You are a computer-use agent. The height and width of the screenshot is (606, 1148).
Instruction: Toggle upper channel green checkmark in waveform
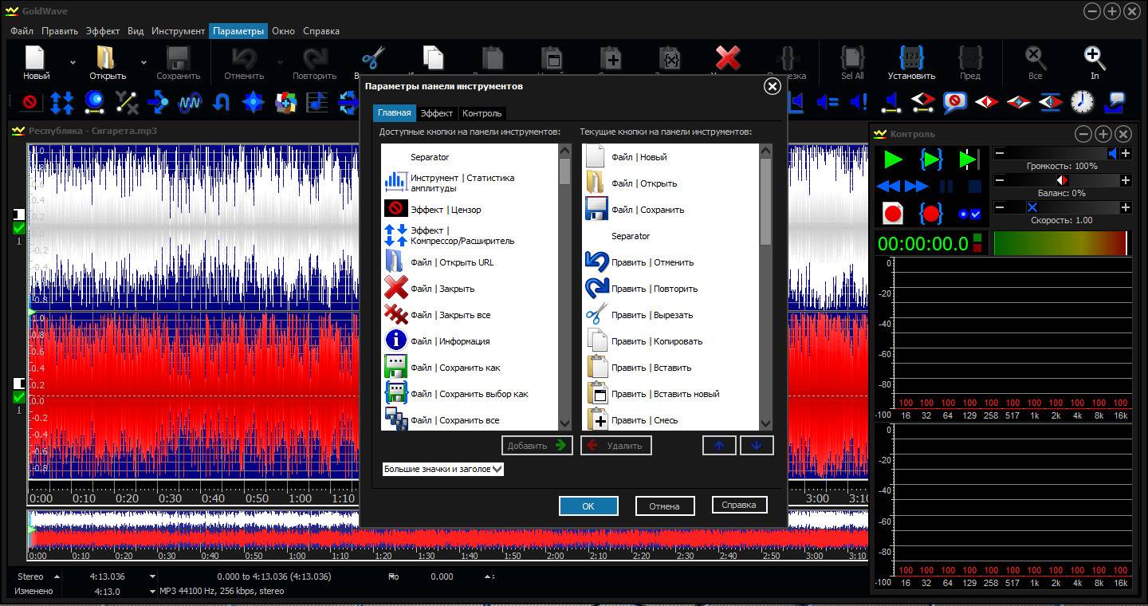coord(19,229)
